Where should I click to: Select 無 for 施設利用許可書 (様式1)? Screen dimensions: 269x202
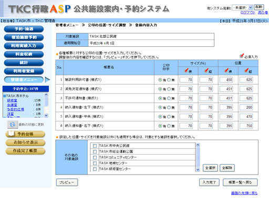click(x=169, y=80)
